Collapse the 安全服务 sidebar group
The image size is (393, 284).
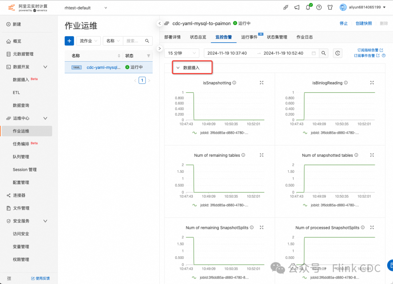(45, 221)
